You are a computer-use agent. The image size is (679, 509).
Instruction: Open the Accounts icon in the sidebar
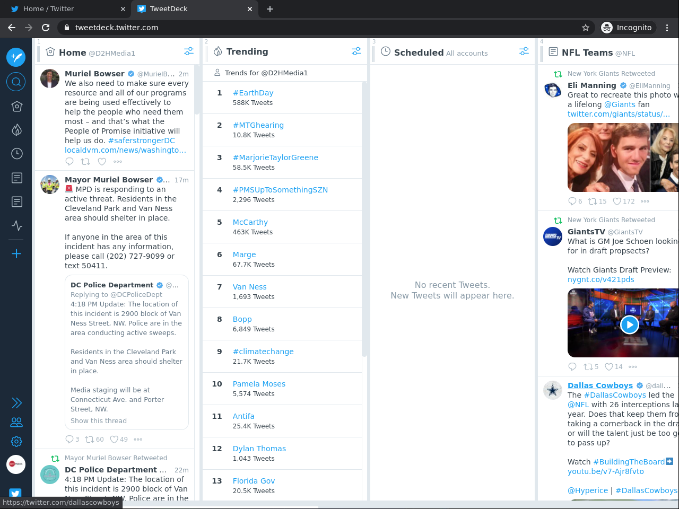16,423
